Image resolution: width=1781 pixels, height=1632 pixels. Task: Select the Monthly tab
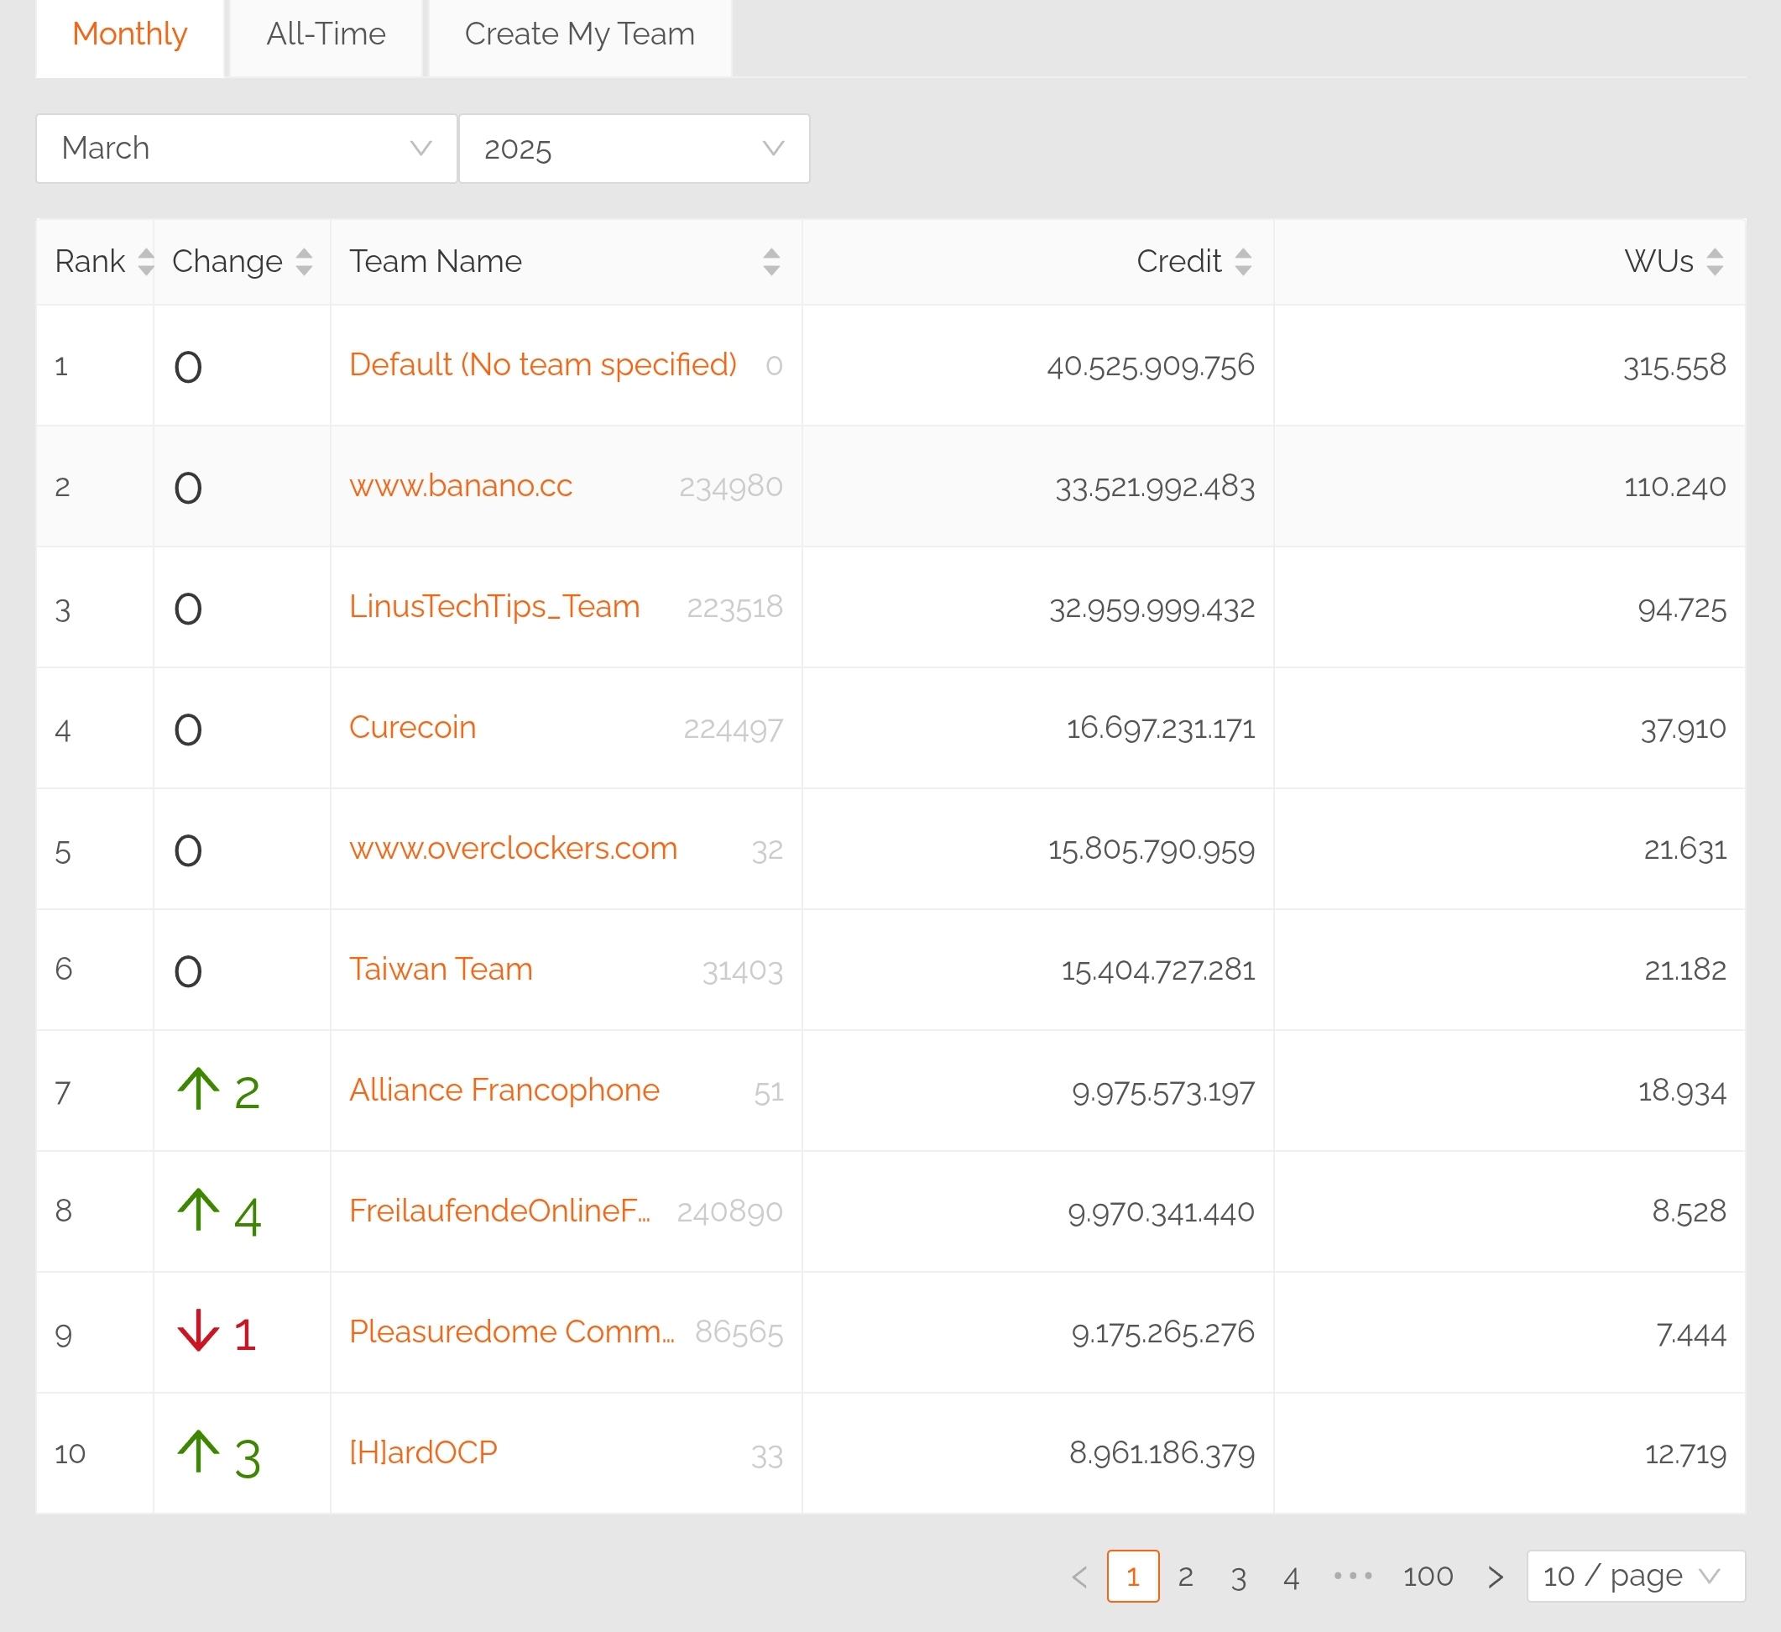tap(130, 34)
